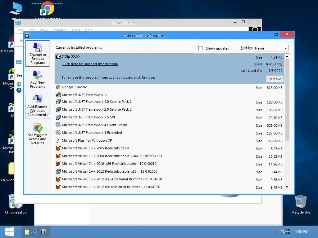Click the file explorer taskbar button
Image resolution: width=318 pixels, height=238 pixels.
point(30,232)
